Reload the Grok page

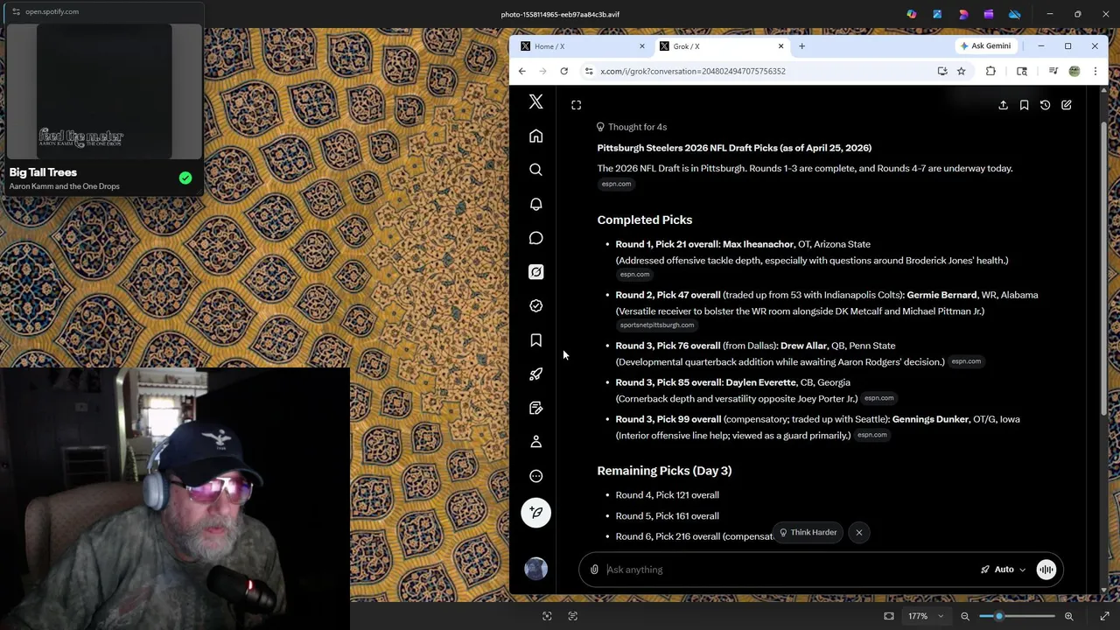[x=564, y=71]
